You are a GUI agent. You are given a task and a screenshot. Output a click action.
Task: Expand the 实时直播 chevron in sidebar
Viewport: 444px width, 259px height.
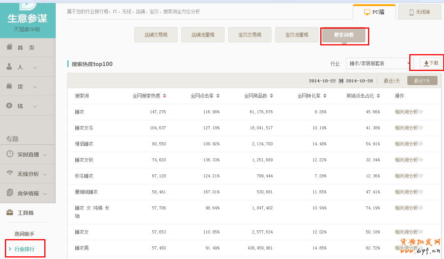coord(45,155)
